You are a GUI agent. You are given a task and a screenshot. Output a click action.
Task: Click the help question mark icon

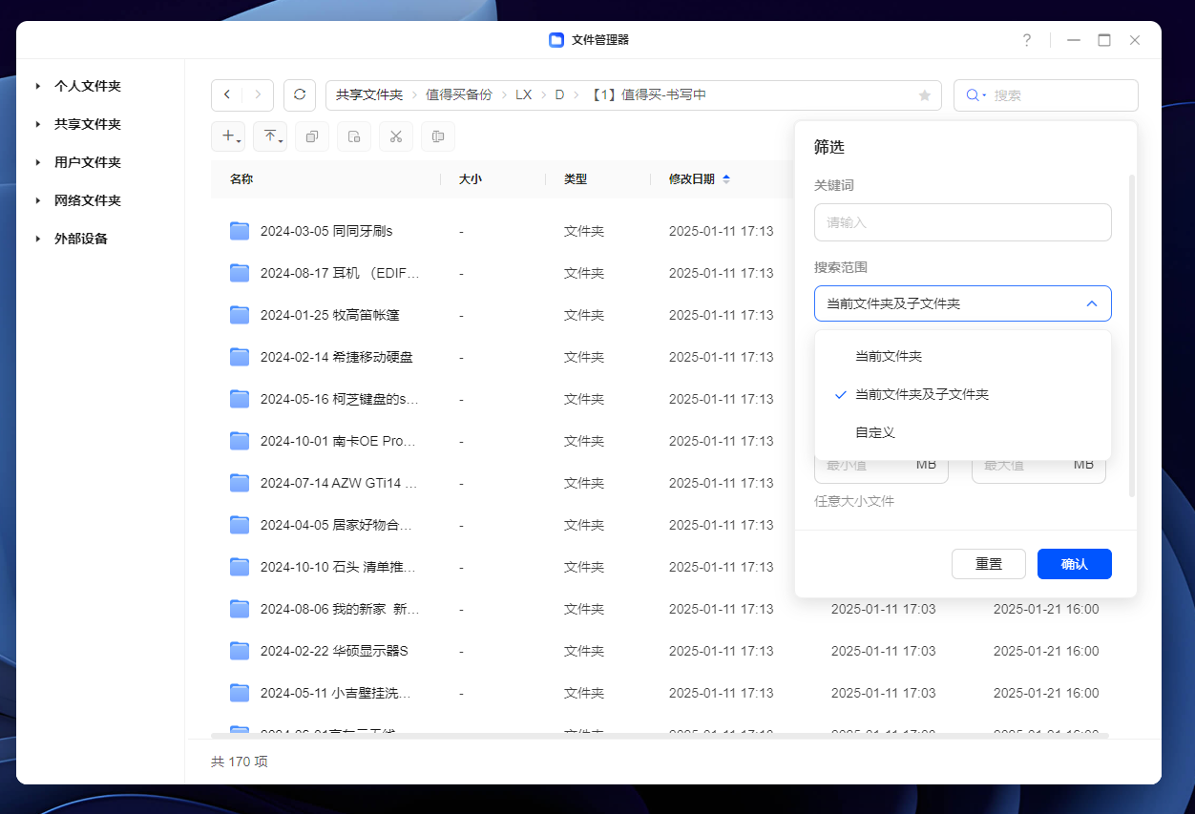[x=1027, y=40]
